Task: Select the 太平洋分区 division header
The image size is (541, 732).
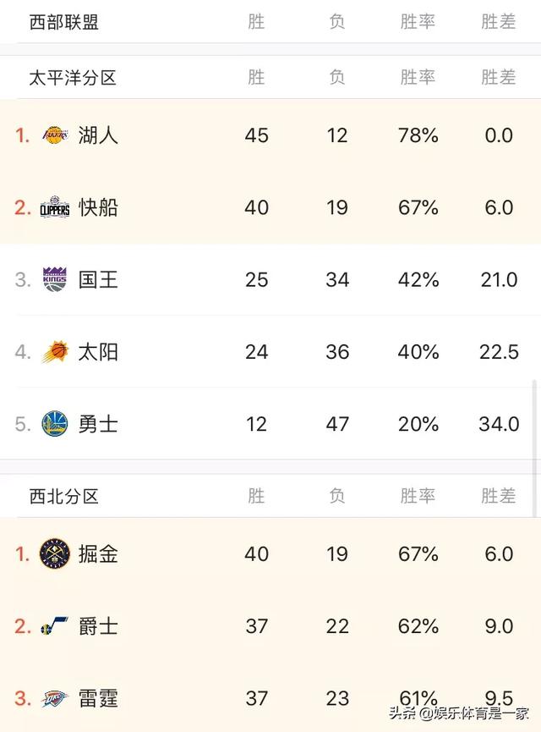Action: pyautogui.click(x=73, y=78)
